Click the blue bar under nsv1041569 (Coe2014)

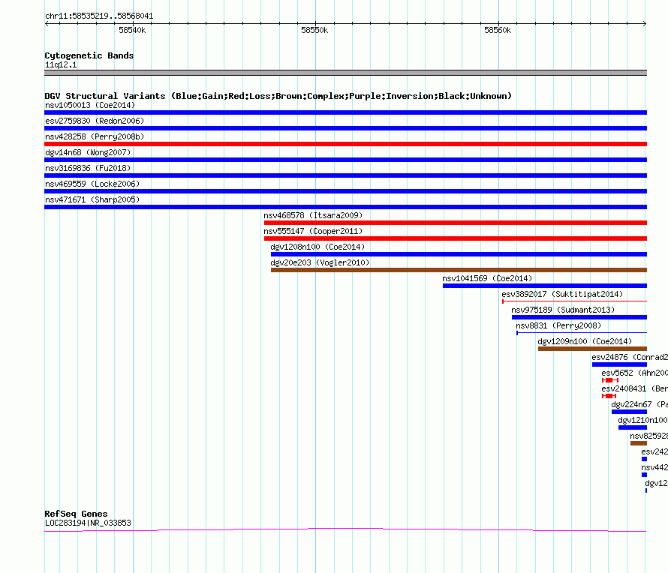(545, 286)
